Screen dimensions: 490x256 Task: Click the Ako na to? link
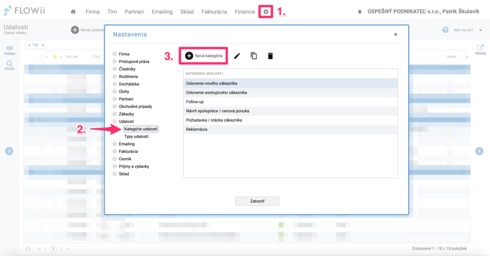click(463, 30)
